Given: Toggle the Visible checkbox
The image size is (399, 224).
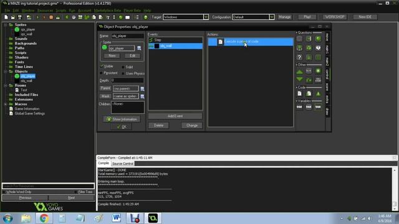Looking at the screenshot, I should point(102,67).
